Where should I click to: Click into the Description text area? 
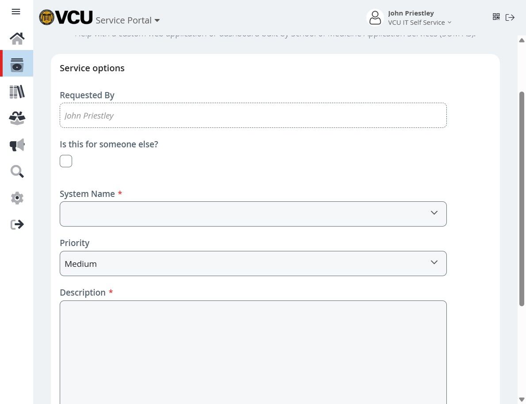[253, 350]
